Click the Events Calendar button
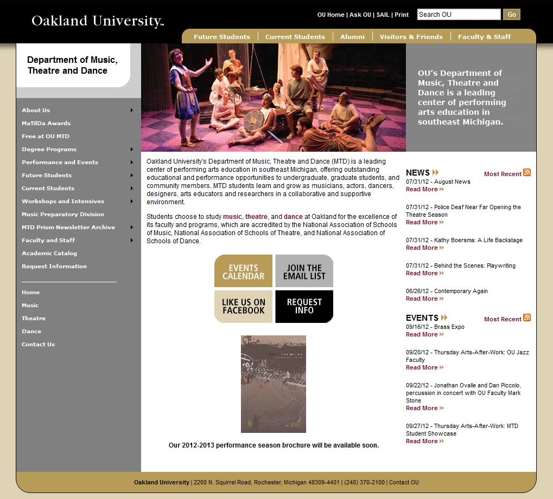This screenshot has width=553, height=499. pos(243,271)
